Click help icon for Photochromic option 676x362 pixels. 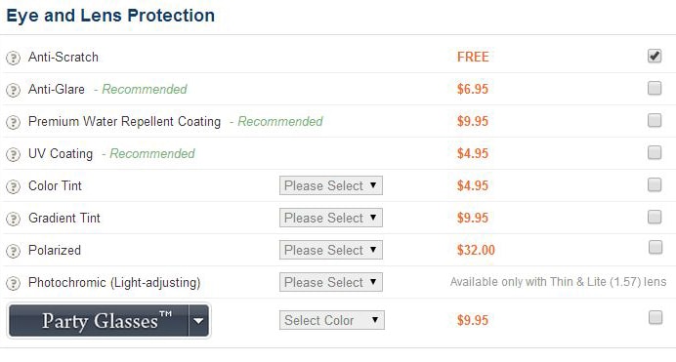click(x=13, y=283)
